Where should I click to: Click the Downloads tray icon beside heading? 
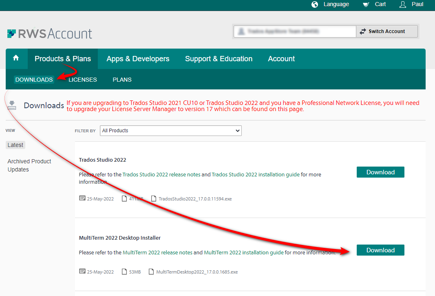coord(12,105)
